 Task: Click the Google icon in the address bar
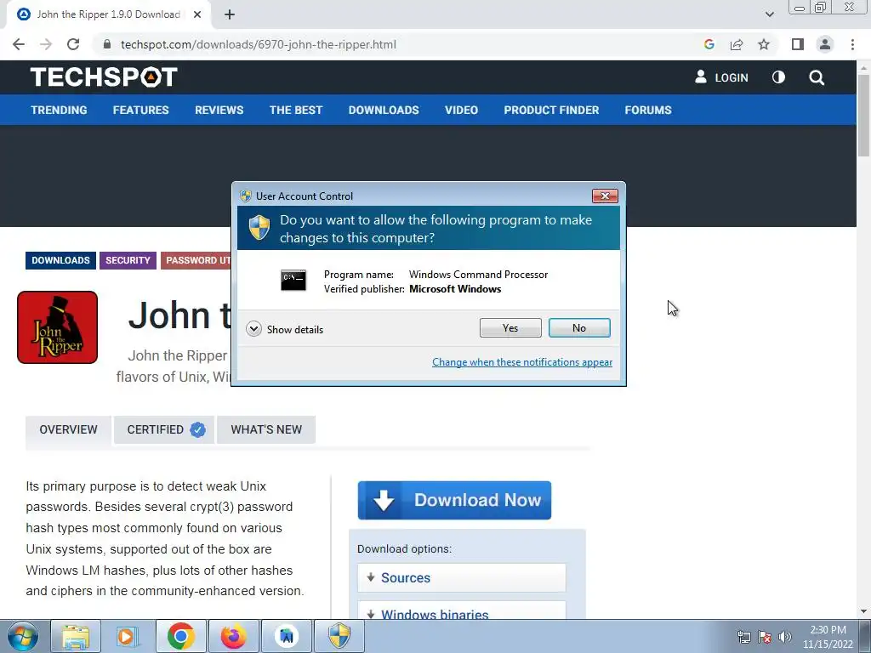(709, 44)
